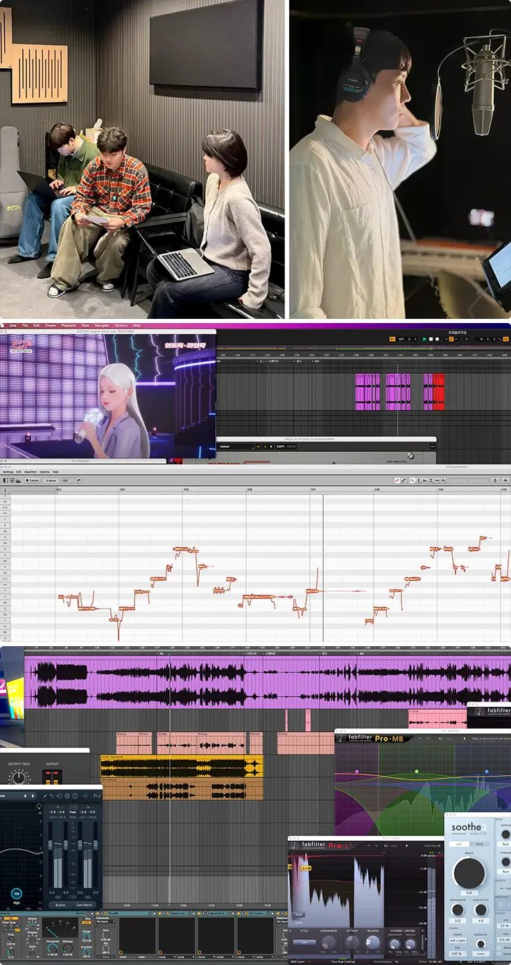Click the anime singer video preview window

(108, 397)
